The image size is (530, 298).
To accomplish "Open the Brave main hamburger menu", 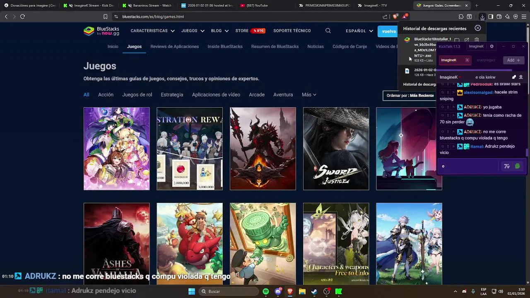I will (524, 17).
